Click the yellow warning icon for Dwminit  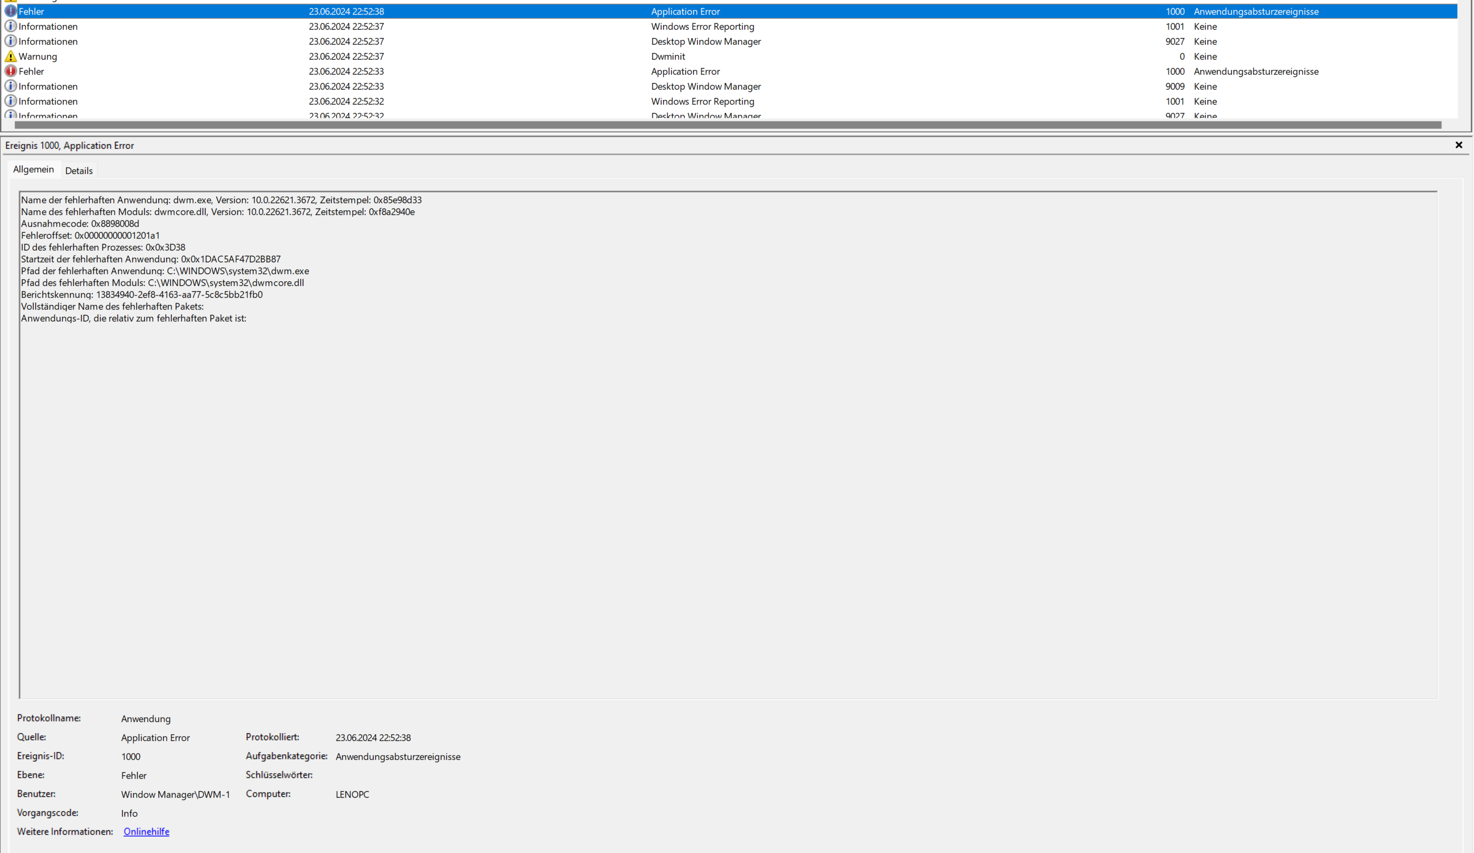pyautogui.click(x=11, y=57)
